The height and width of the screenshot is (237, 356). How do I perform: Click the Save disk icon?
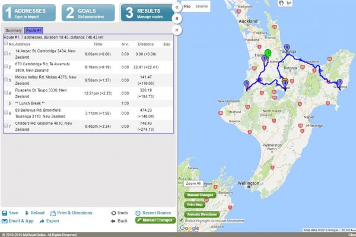[5, 213]
